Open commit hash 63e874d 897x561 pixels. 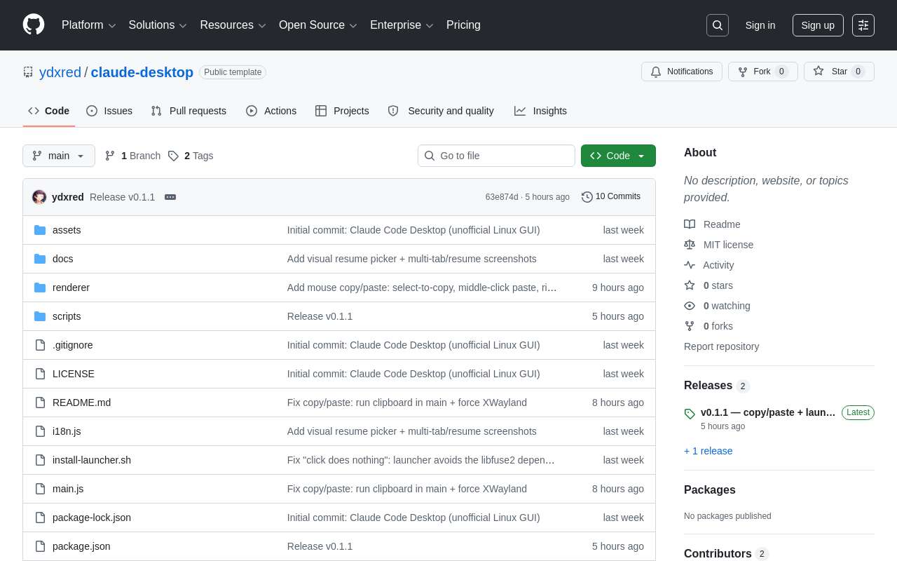click(502, 197)
